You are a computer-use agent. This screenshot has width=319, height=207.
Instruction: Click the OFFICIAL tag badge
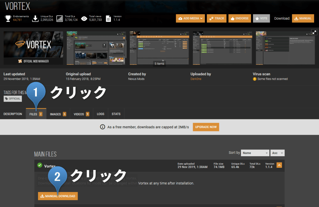pos(12,98)
